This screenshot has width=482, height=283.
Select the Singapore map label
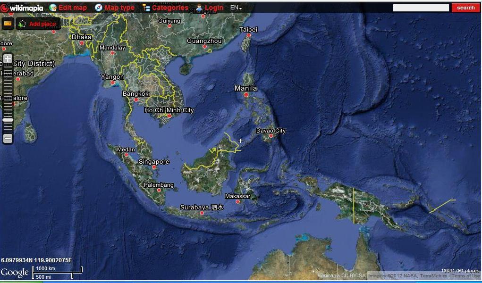pyautogui.click(x=154, y=161)
